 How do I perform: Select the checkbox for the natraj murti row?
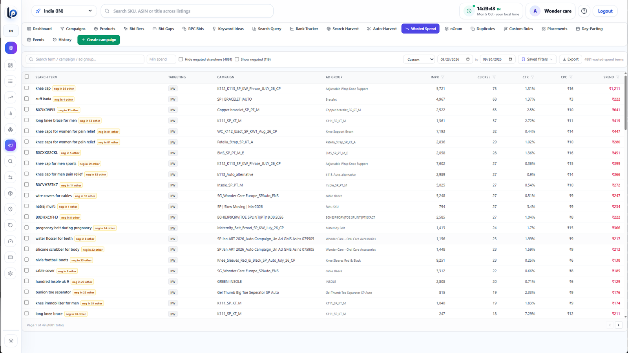[27, 206]
